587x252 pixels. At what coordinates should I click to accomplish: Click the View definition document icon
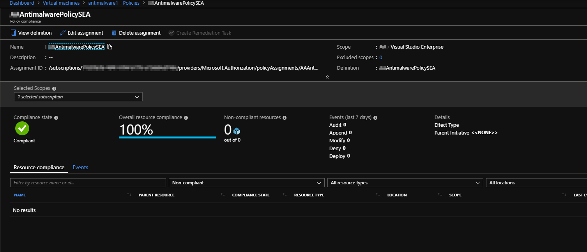tap(13, 33)
